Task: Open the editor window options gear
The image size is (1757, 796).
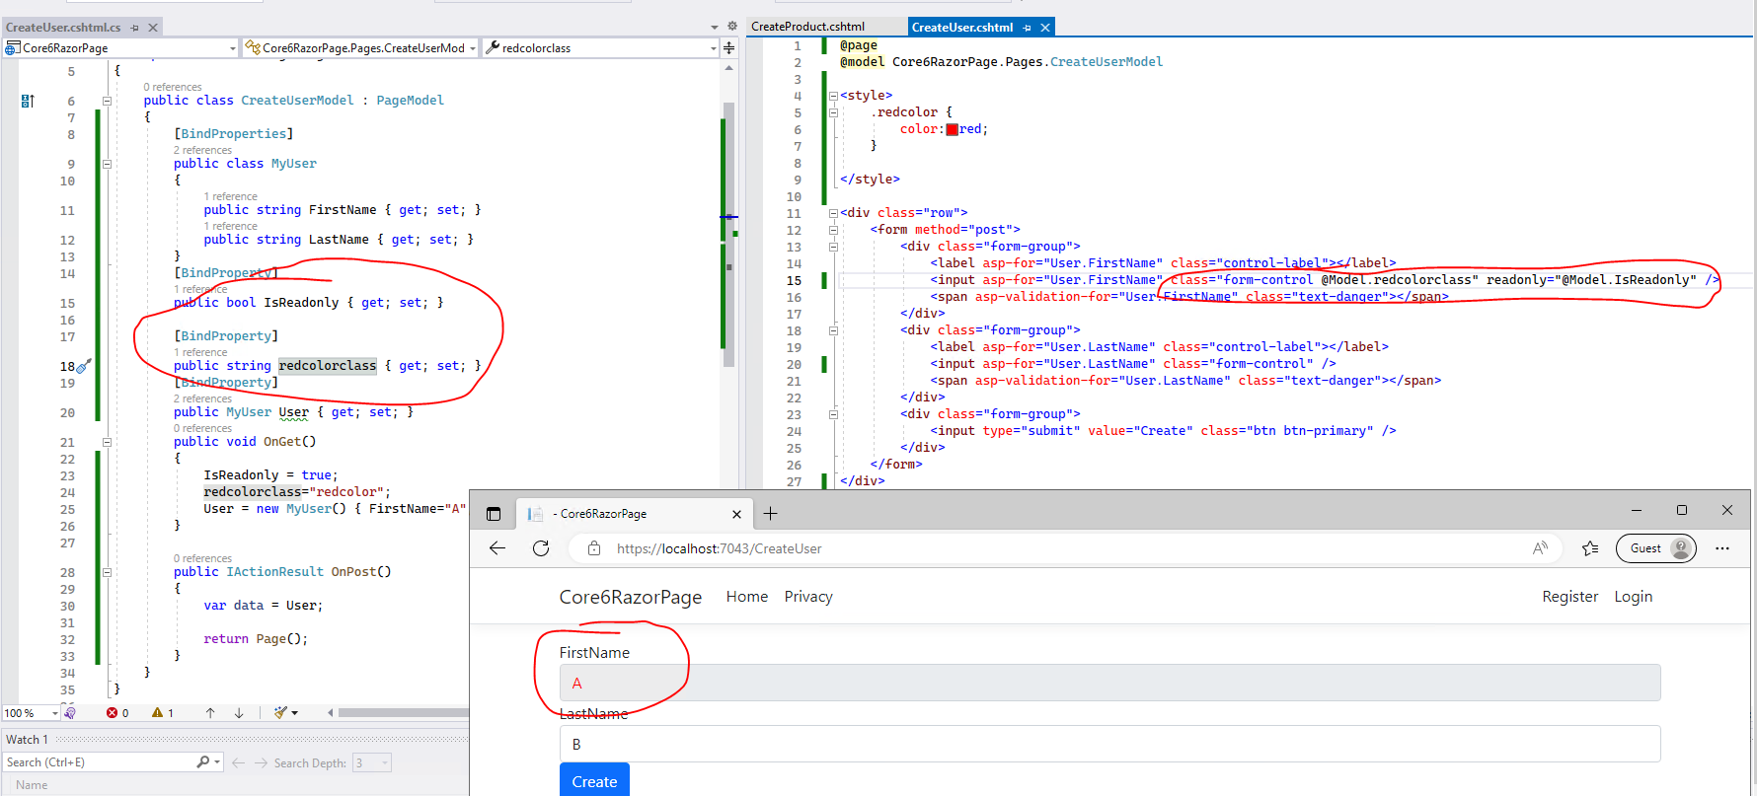Action: 732,27
